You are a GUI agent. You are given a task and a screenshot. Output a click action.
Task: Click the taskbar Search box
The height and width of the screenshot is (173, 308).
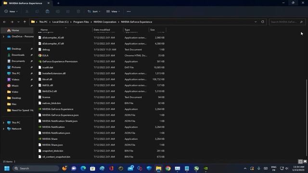tap(36, 168)
